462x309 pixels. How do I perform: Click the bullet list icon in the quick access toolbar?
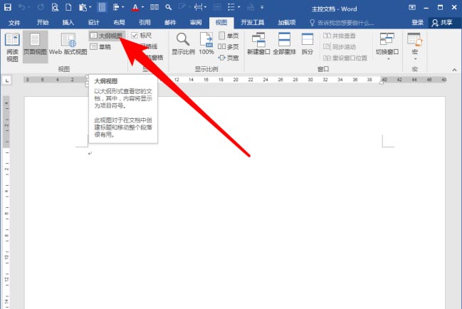pyautogui.click(x=231, y=7)
